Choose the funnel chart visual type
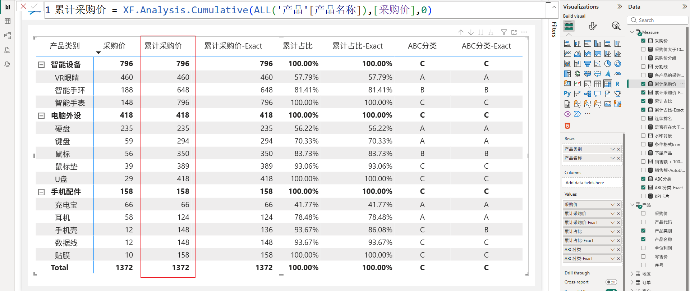 pos(587,64)
